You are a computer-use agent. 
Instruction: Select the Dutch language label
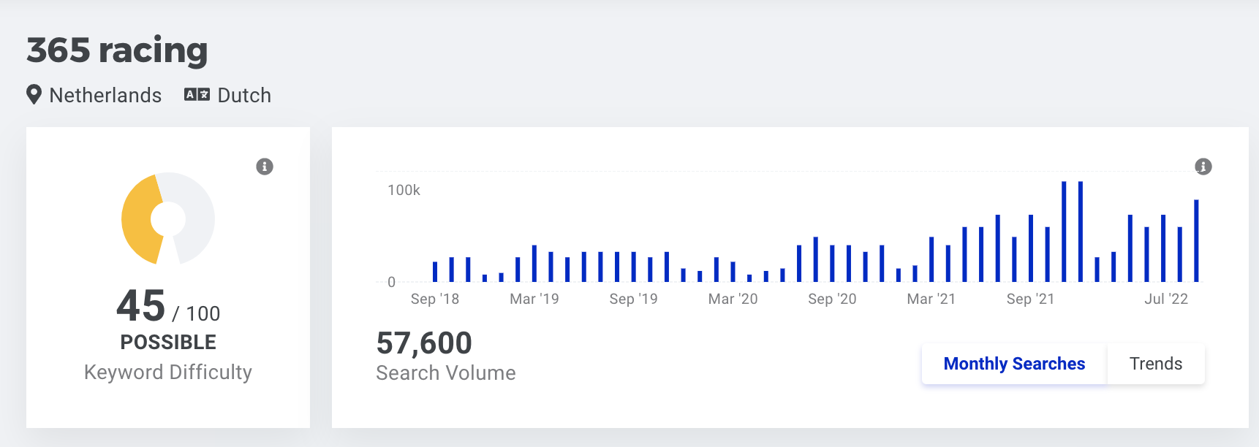coord(244,95)
